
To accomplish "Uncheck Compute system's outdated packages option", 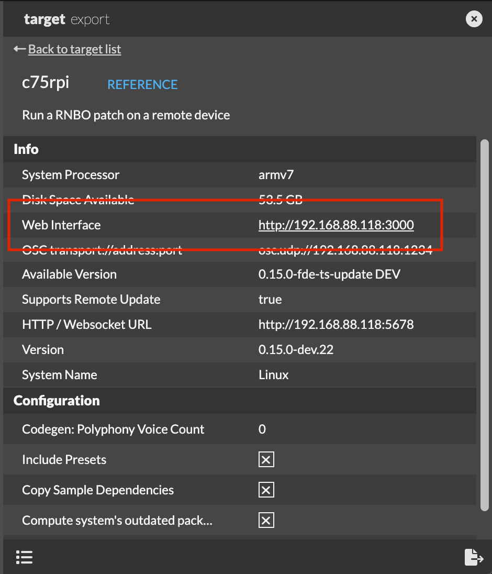I will pos(266,521).
